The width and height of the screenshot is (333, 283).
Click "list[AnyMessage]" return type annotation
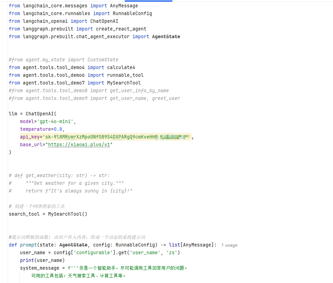click(191, 245)
